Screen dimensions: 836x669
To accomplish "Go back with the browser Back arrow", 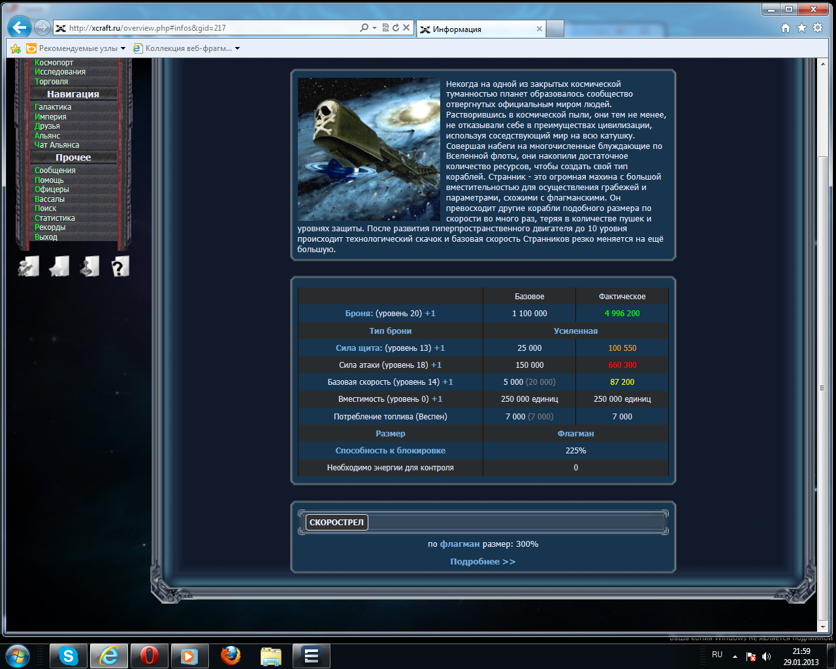I will coord(20,27).
